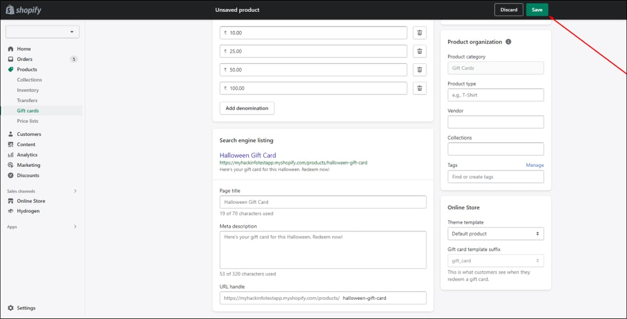Remove the 25.00 denomination via trash icon
Screen dimensions: 627x319
[x=419, y=51]
